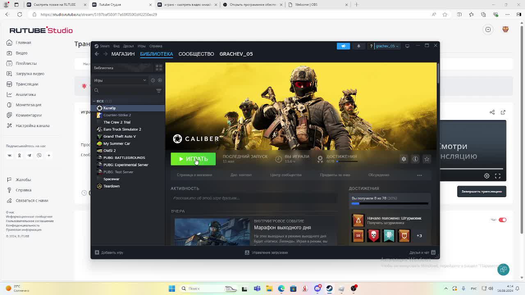This screenshot has width=525, height=295.
Task: Open Центр сообщества link
Action: click(286, 175)
